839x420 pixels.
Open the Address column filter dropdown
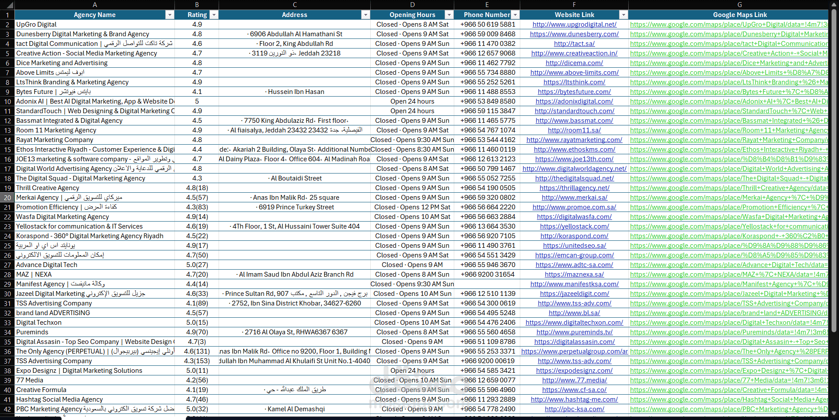point(366,15)
